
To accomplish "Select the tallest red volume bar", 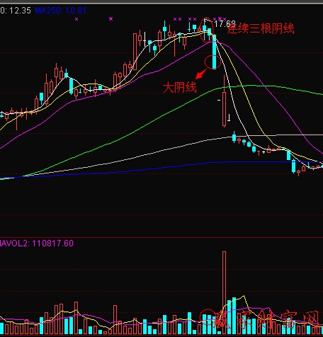I will click(x=224, y=292).
